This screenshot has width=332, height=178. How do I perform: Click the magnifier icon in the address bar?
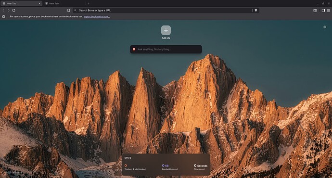pos(76,11)
